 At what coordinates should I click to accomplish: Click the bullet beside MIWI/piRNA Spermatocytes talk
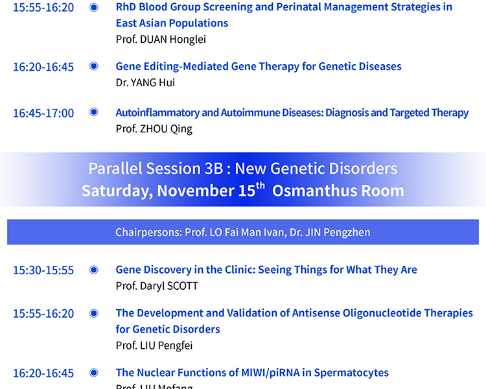point(93,373)
